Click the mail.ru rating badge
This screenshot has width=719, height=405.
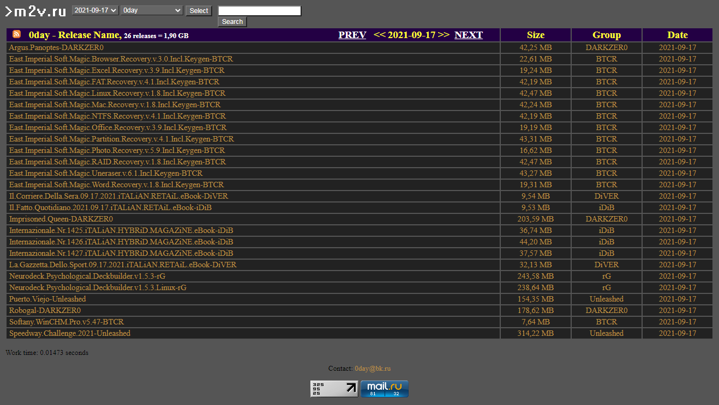(x=385, y=389)
